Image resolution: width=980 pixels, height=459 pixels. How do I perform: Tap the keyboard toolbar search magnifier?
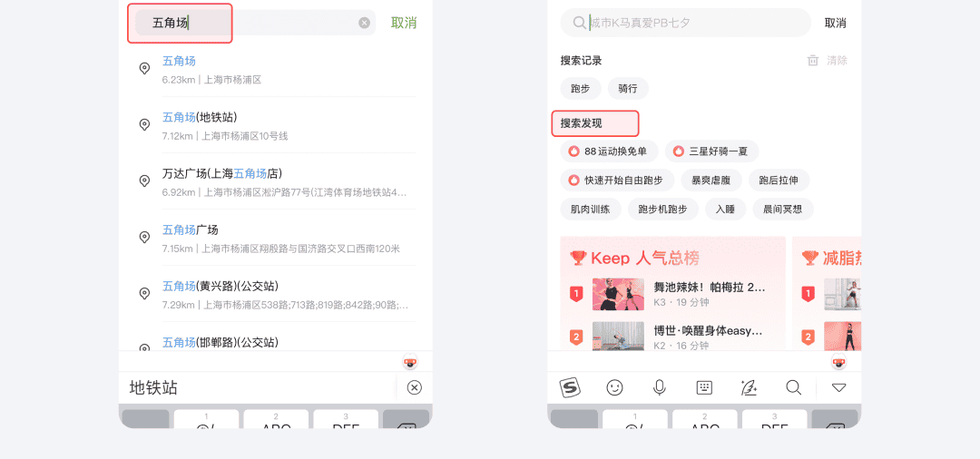794,388
